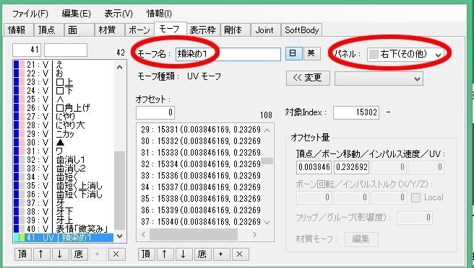Click the 対象Index field showing 15302
The height and width of the screenshot is (268, 474).
point(356,112)
